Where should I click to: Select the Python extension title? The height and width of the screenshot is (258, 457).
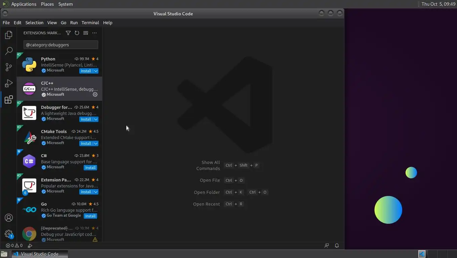pyautogui.click(x=48, y=59)
